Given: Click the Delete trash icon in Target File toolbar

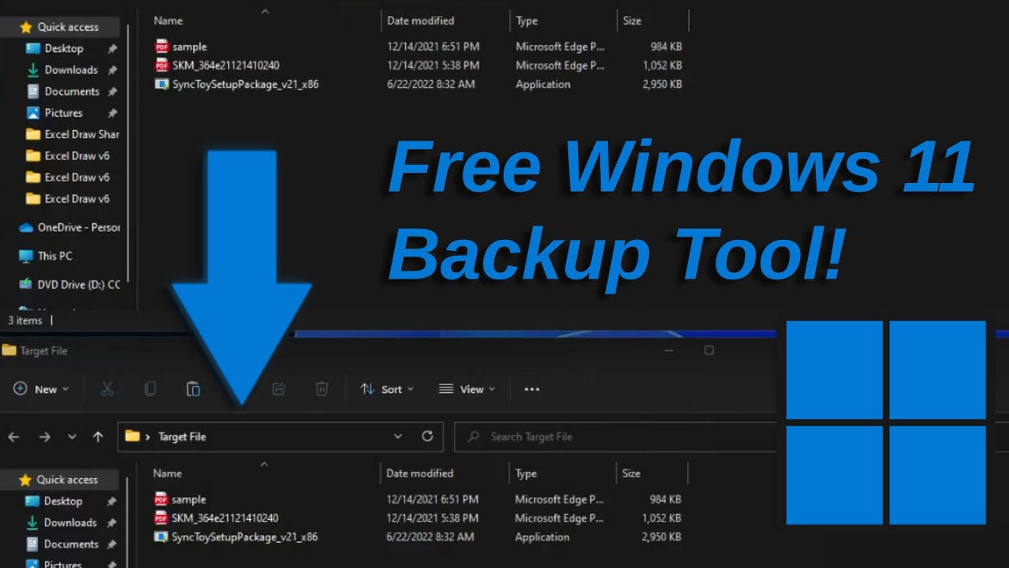Looking at the screenshot, I should point(322,389).
